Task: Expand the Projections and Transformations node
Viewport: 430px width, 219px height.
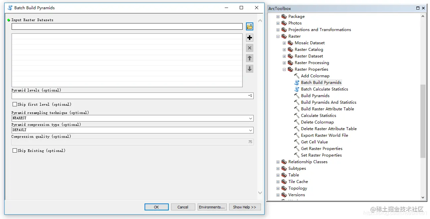Action: (278, 30)
